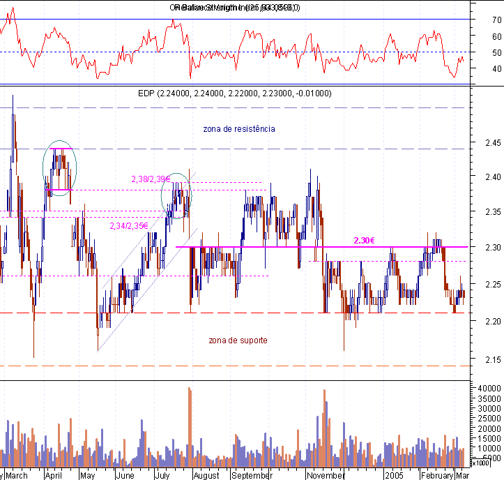Select the 'zona de suporte' label
This screenshot has height=480, width=504.
point(238,340)
